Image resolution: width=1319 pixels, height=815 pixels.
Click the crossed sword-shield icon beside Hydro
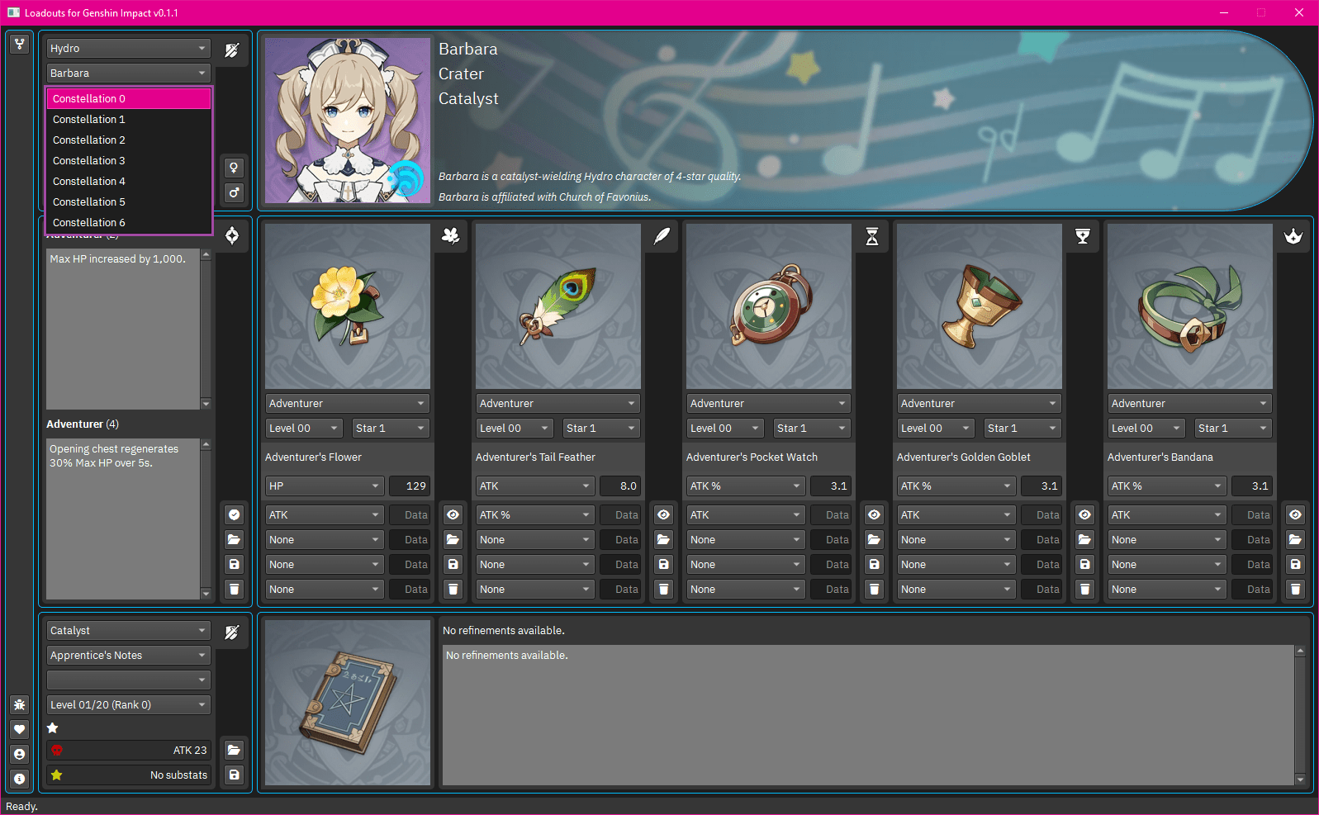coord(232,50)
